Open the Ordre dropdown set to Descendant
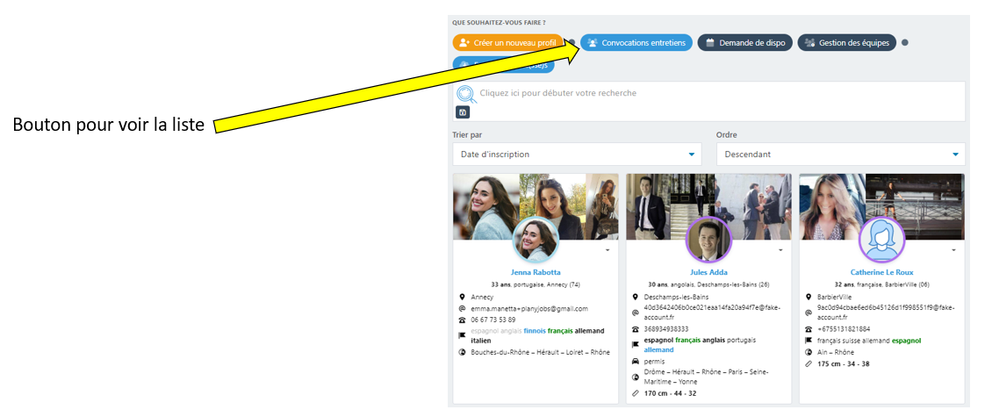 840,155
